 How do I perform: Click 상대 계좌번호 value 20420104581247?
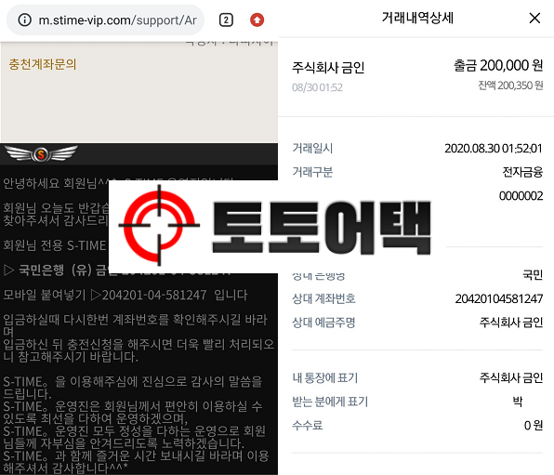point(499,299)
